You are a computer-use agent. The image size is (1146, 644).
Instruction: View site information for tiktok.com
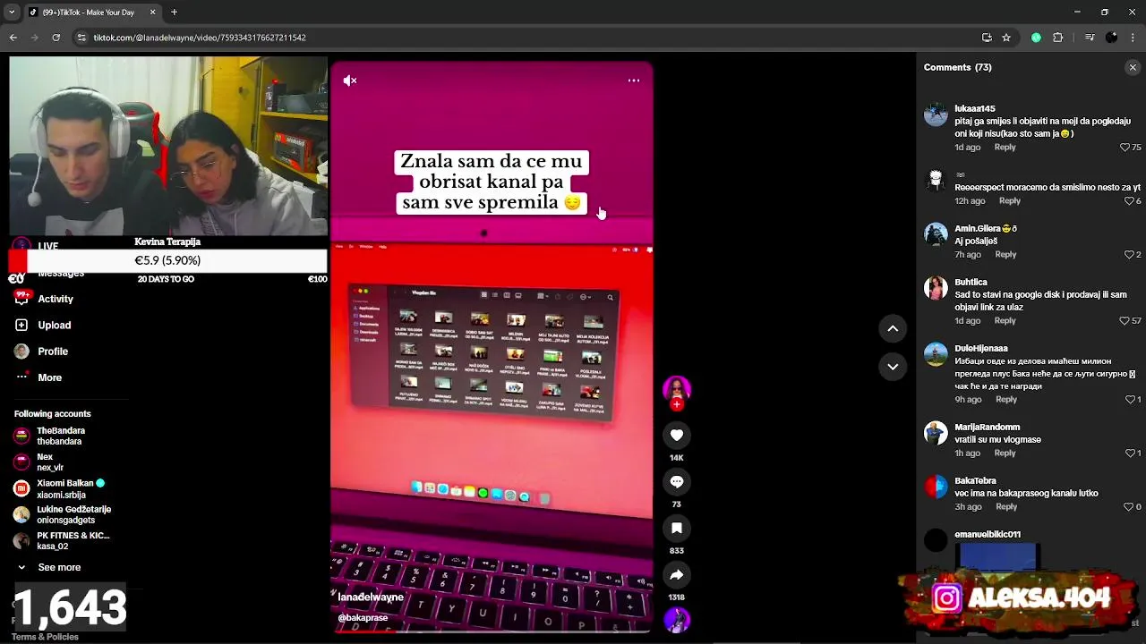coord(81,38)
